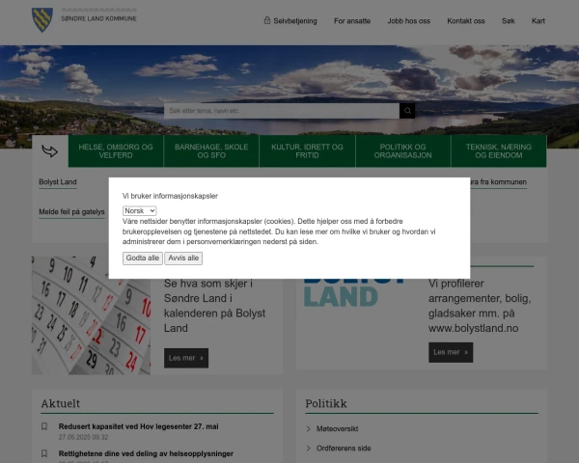Expand chevron beside Møteoversikt
The width and height of the screenshot is (579, 463).
click(x=309, y=428)
